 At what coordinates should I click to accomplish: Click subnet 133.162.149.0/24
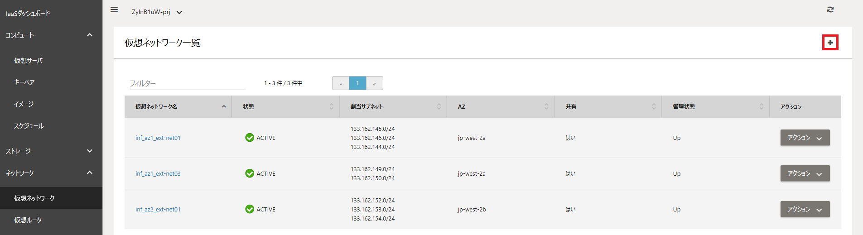[x=372, y=169]
